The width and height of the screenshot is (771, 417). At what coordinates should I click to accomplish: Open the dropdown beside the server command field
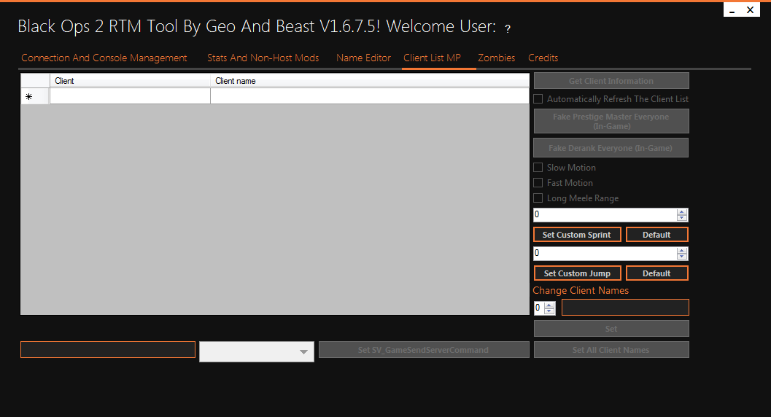tap(303, 351)
